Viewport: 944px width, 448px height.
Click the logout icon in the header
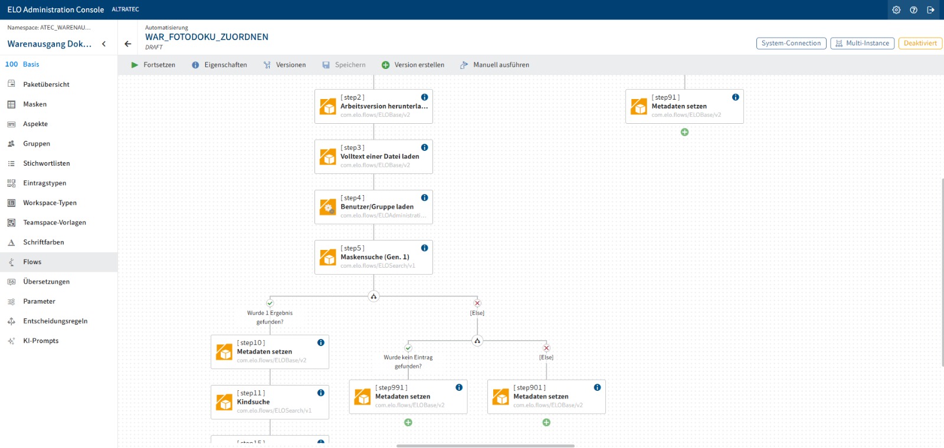930,10
